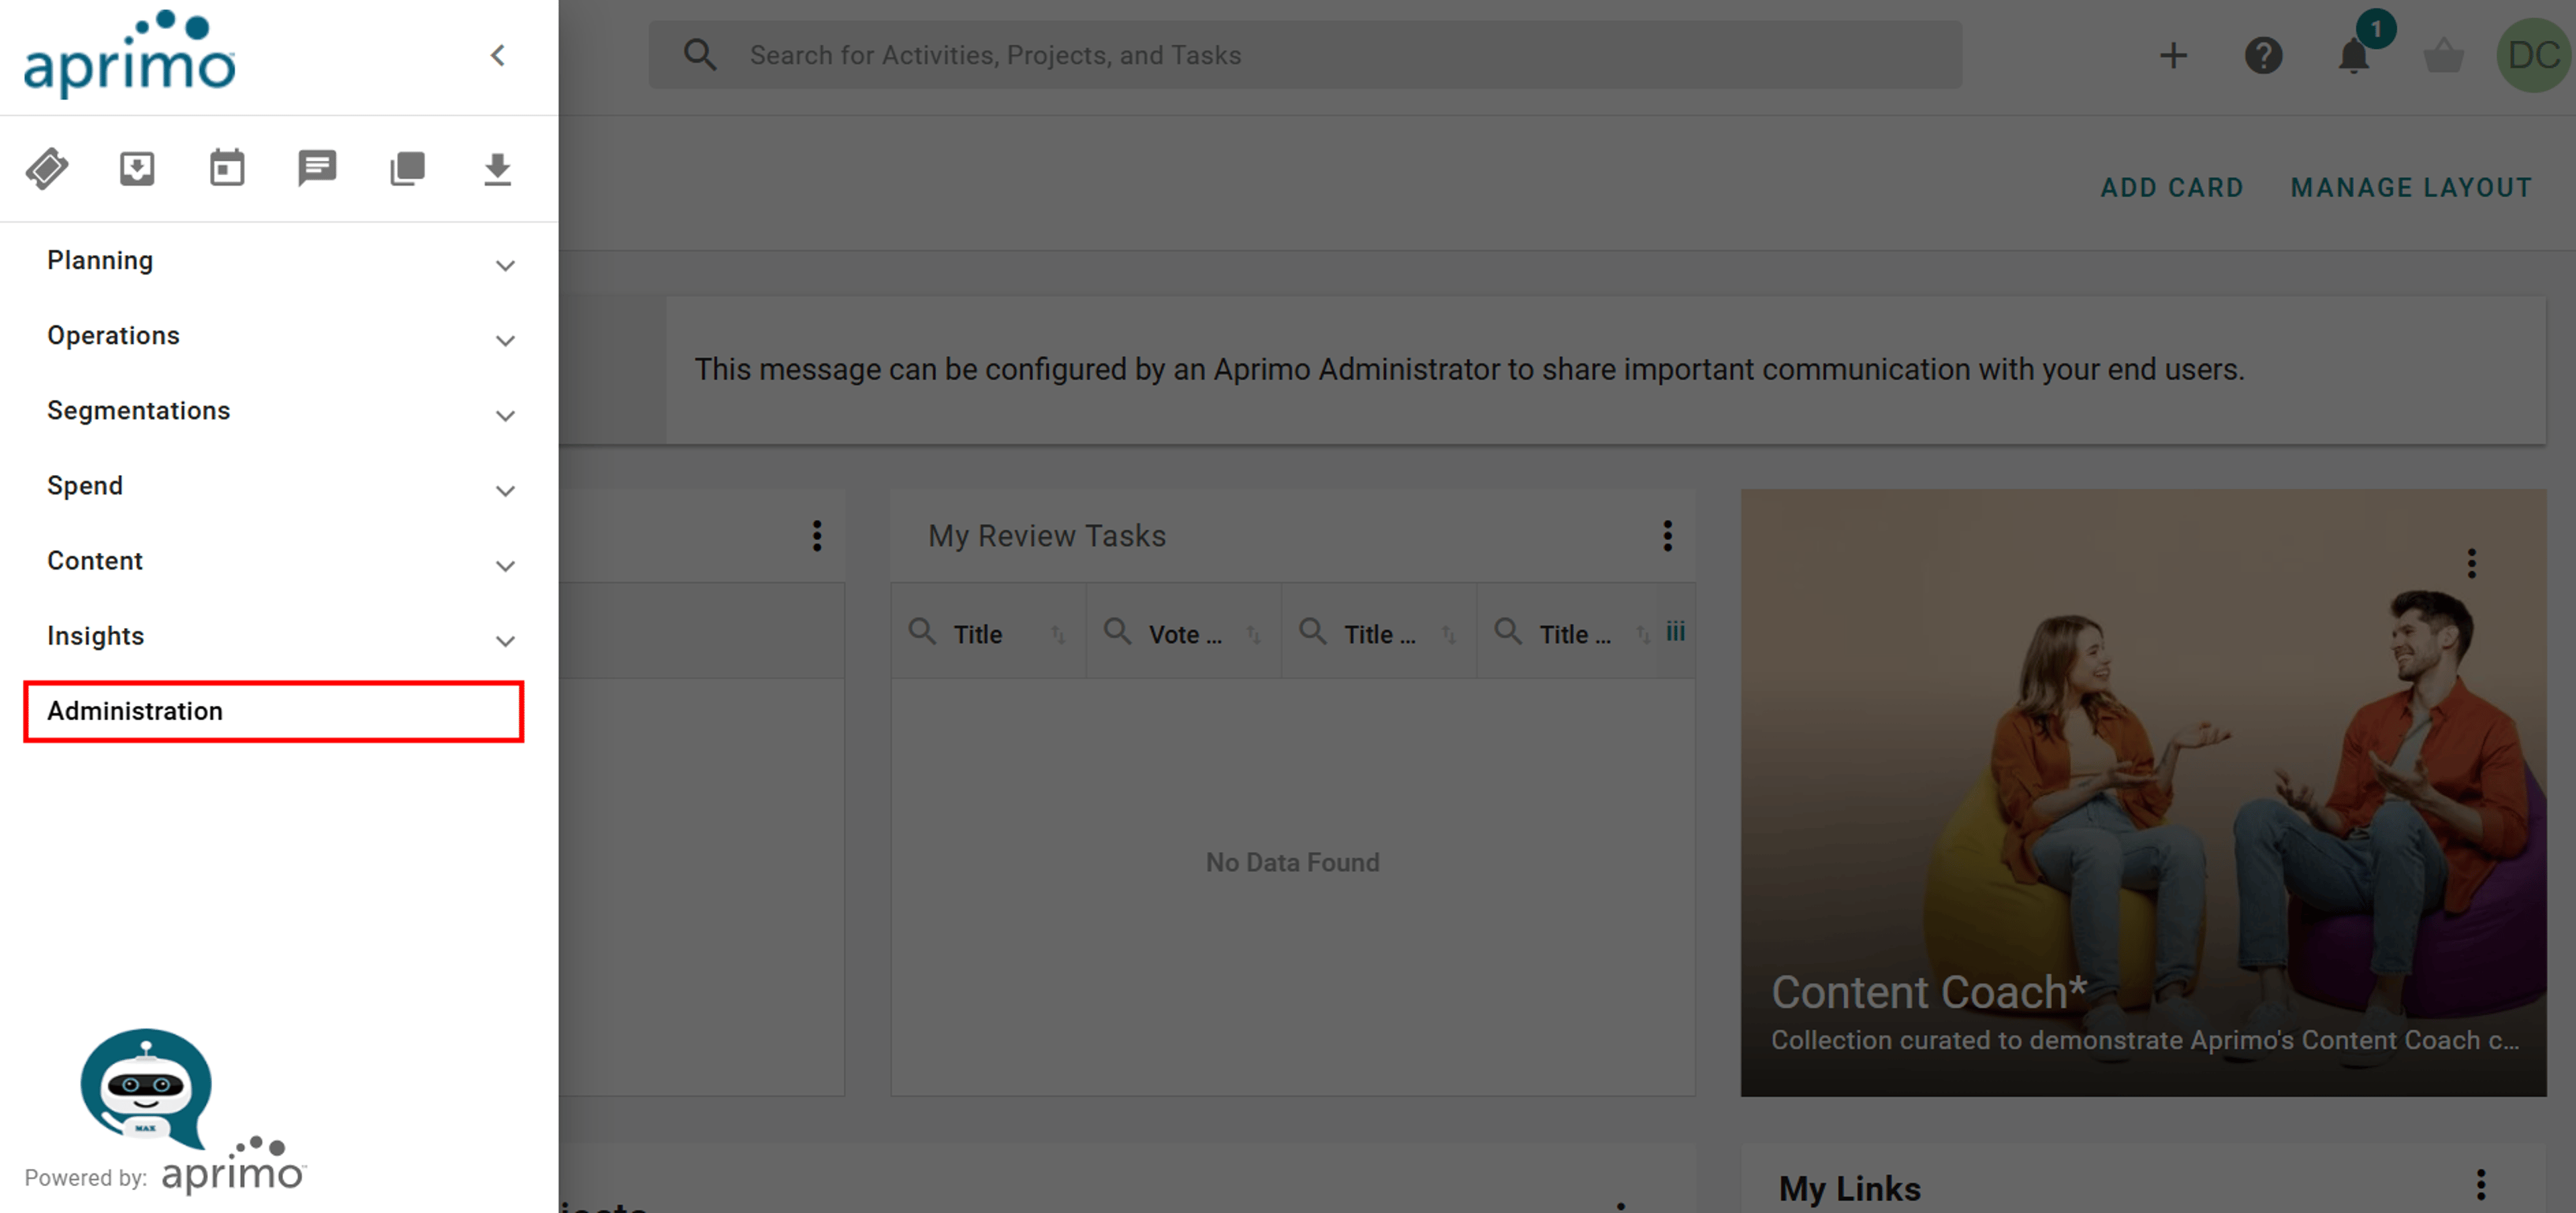Expand the Operations menu chevron

[505, 340]
